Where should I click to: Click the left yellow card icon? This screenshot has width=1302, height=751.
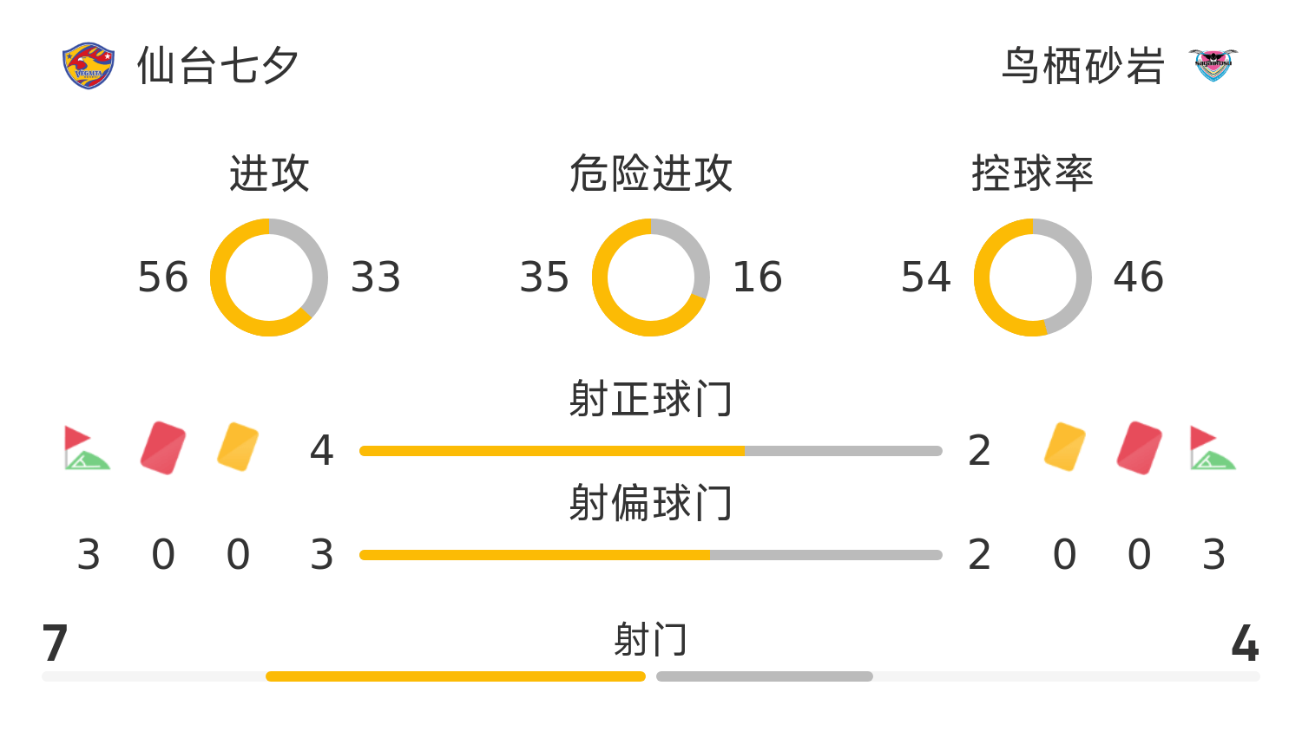click(238, 447)
